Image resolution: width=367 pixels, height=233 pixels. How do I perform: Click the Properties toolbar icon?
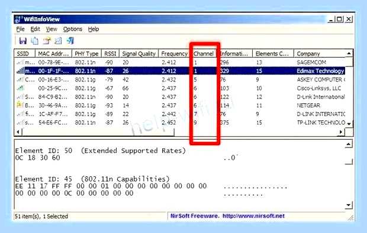pos(47,41)
